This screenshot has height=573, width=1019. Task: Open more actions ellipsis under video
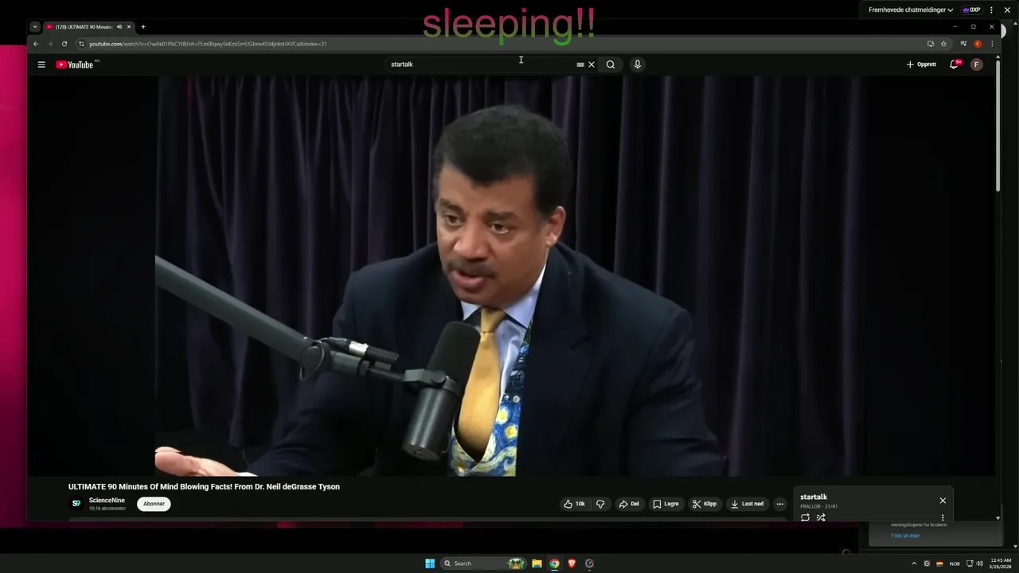780,504
